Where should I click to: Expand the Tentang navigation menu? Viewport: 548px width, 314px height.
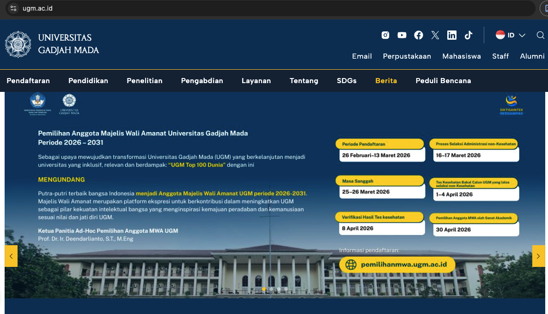(304, 80)
